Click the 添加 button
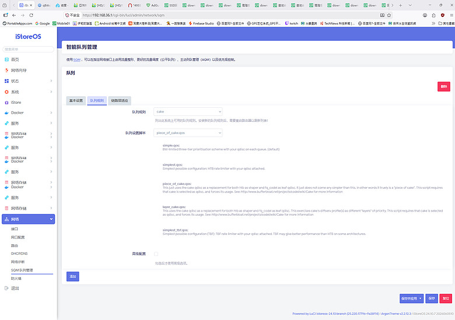455x320 pixels. pyautogui.click(x=73, y=276)
